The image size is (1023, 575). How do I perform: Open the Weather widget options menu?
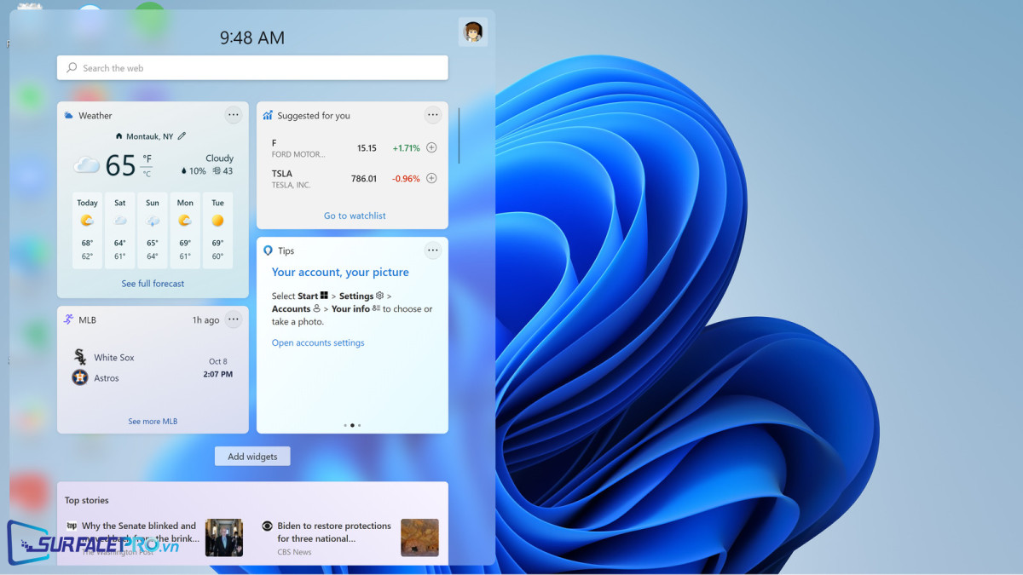[234, 115]
